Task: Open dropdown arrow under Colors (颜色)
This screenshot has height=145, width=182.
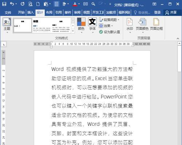Action: [81, 32]
